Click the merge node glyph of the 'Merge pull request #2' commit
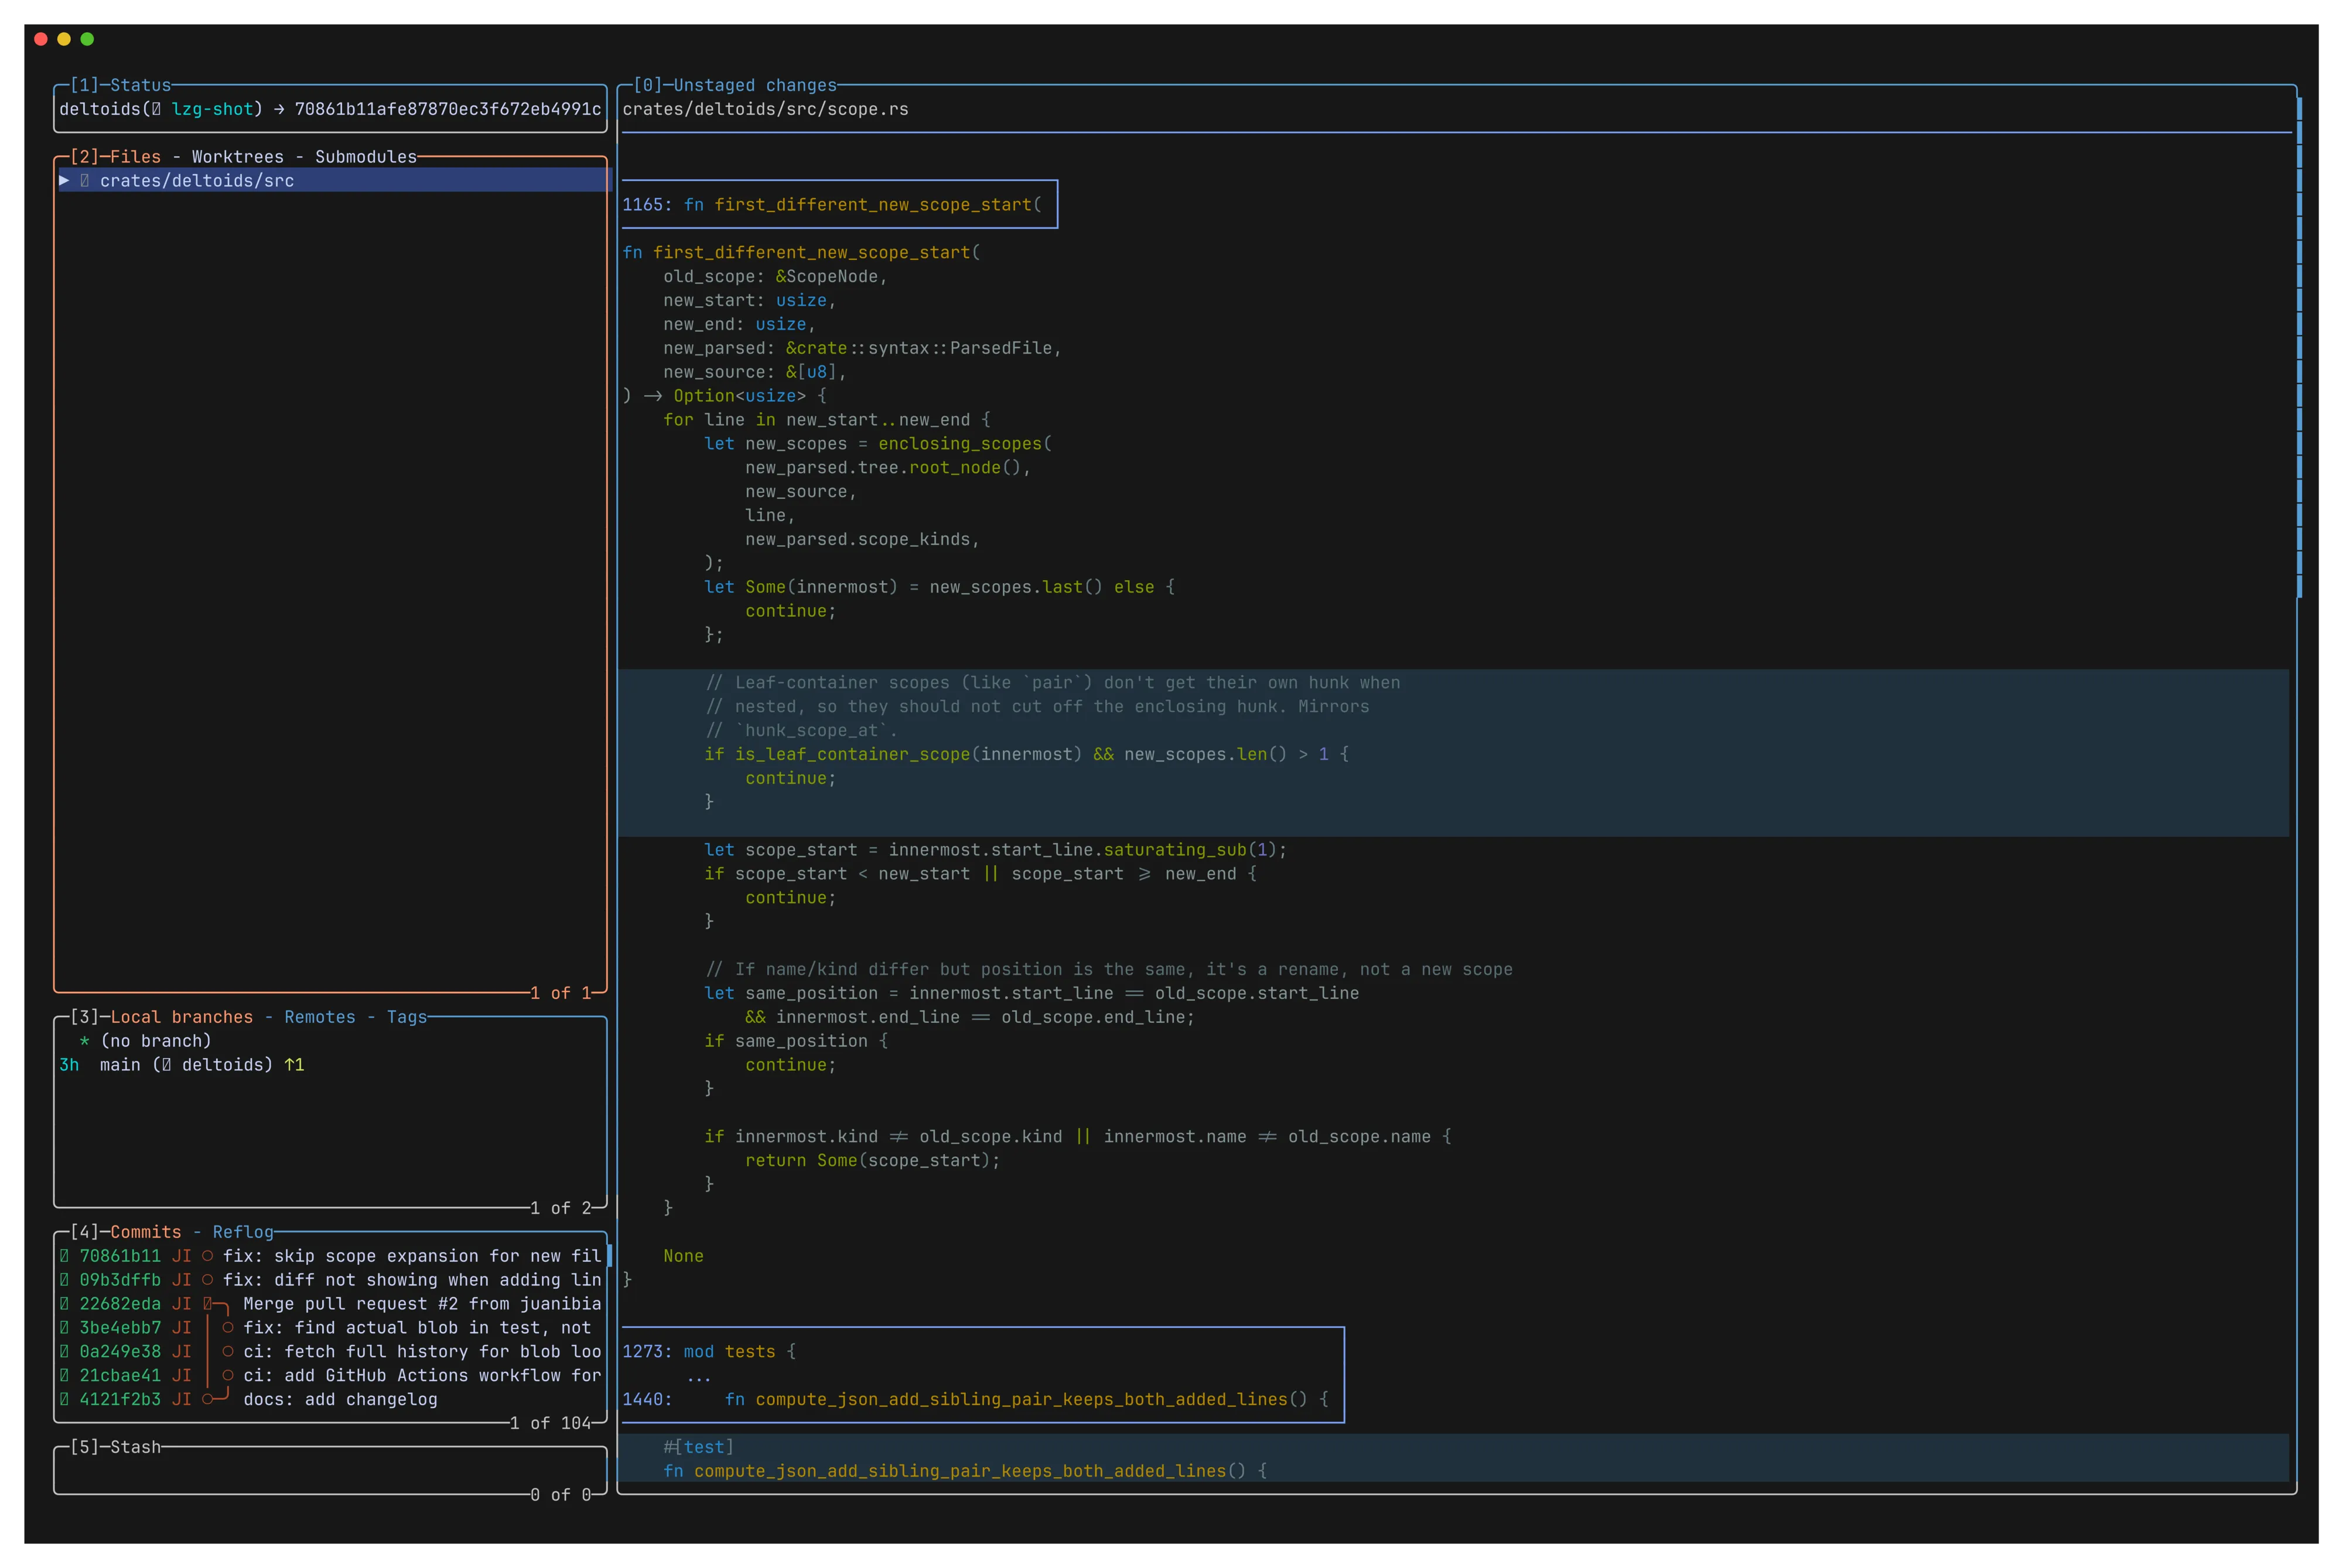The height and width of the screenshot is (1568, 2343). (208, 1304)
